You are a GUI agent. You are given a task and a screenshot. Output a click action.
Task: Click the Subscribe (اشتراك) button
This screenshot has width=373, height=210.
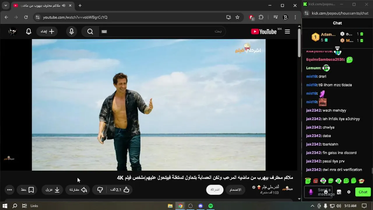click(215, 190)
